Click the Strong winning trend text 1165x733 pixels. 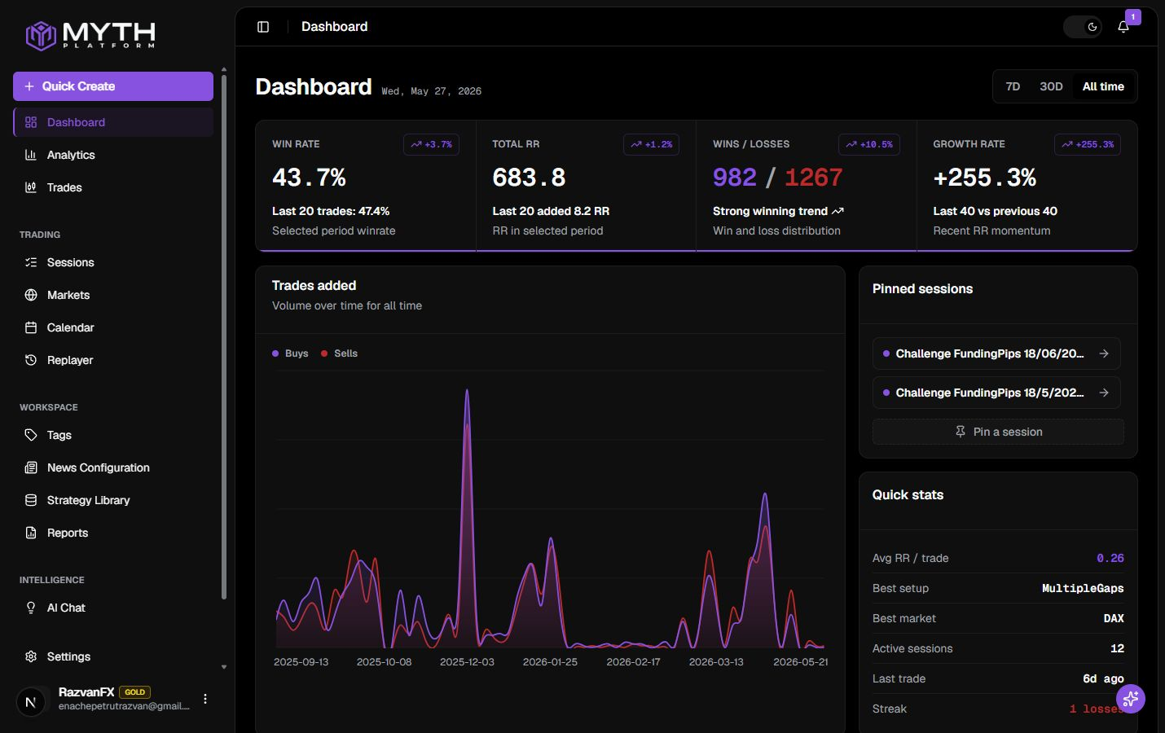tap(770, 211)
